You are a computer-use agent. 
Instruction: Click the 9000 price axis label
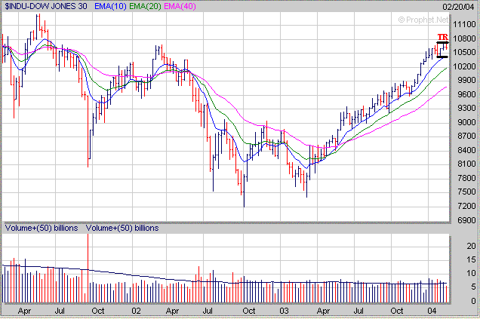[x=466, y=122]
